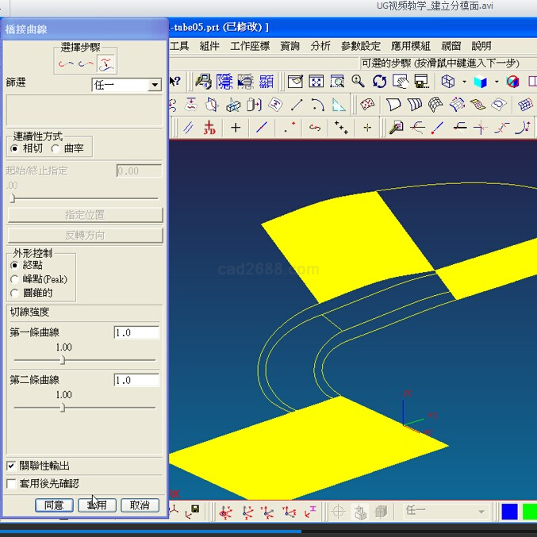Click the first curve tangent strength slider
This screenshot has height=537, width=537.
click(x=63, y=361)
